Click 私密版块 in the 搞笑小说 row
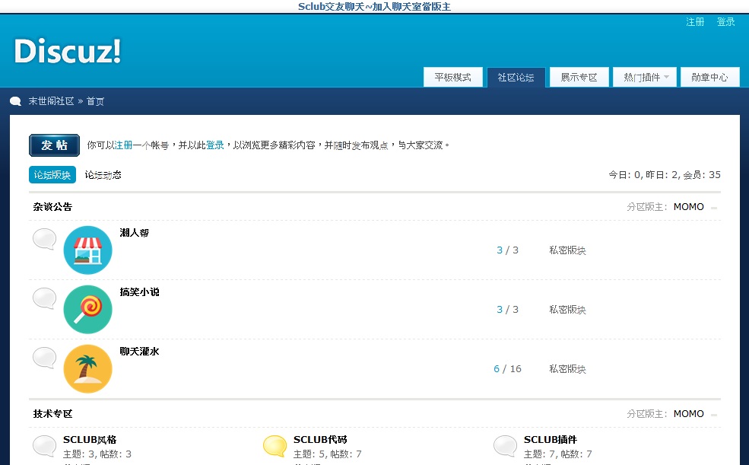749x465 pixels. tap(567, 309)
